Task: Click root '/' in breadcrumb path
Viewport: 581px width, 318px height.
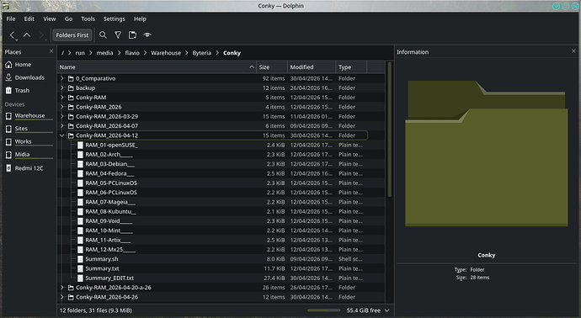Action: [62, 53]
